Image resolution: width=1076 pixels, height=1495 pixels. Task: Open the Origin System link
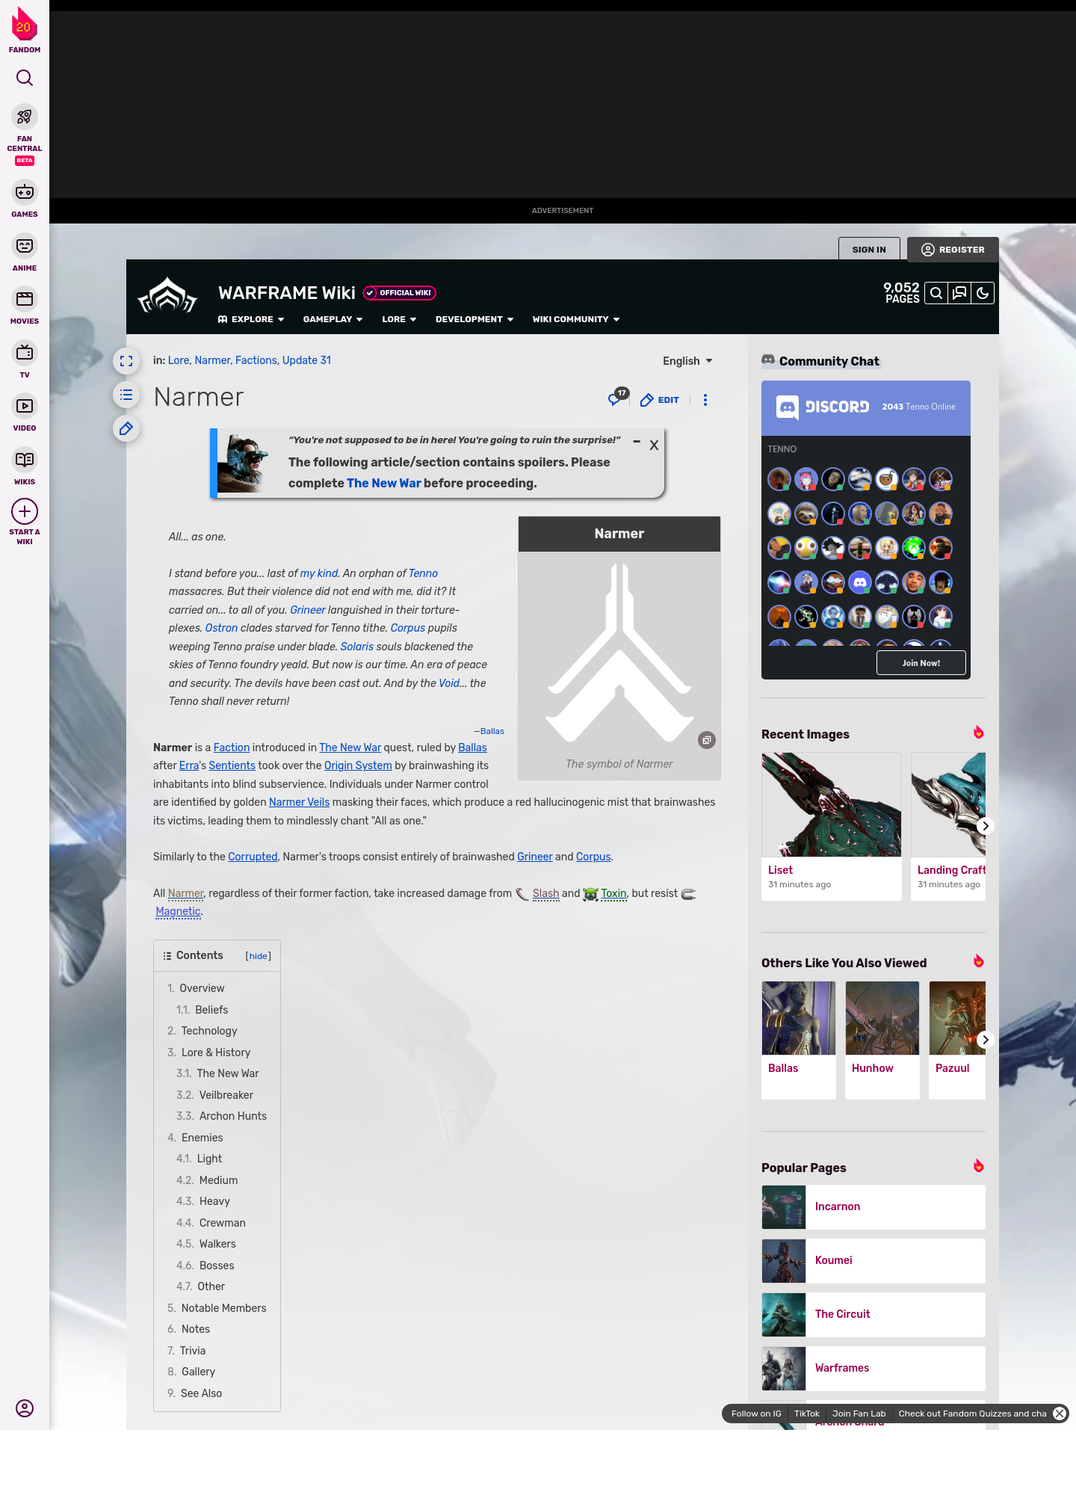click(x=358, y=765)
